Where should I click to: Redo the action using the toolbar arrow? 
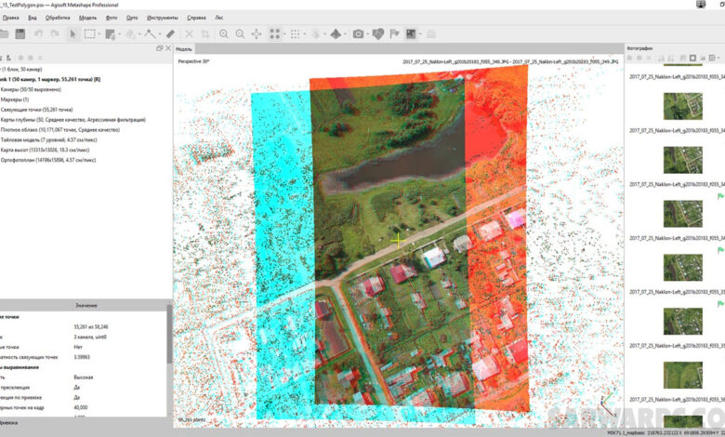pyautogui.click(x=55, y=33)
